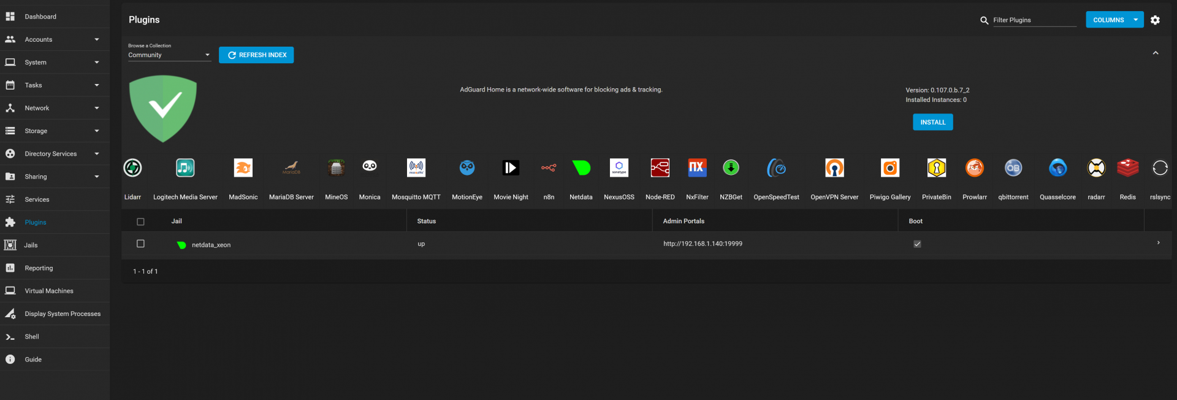The width and height of the screenshot is (1177, 400).
Task: Select the Node-RED plugin icon
Action: tap(660, 167)
